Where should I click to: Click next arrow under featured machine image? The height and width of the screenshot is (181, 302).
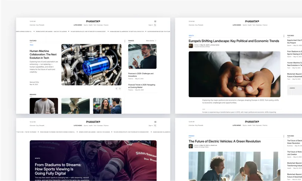click(120, 89)
